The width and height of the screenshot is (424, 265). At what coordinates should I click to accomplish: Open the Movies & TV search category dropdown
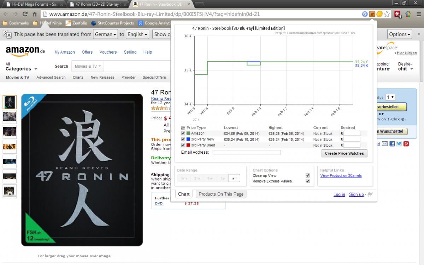(x=88, y=66)
